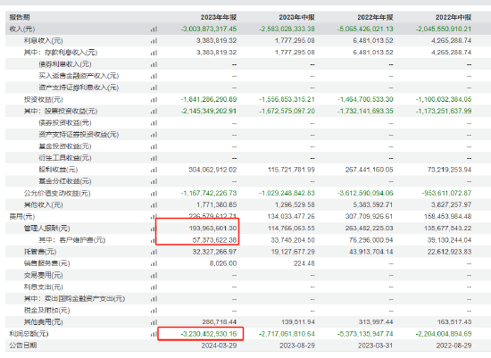Viewport: 491px width, 358px height.
Task: Select the 2023年年报 column header
Action: (x=219, y=17)
